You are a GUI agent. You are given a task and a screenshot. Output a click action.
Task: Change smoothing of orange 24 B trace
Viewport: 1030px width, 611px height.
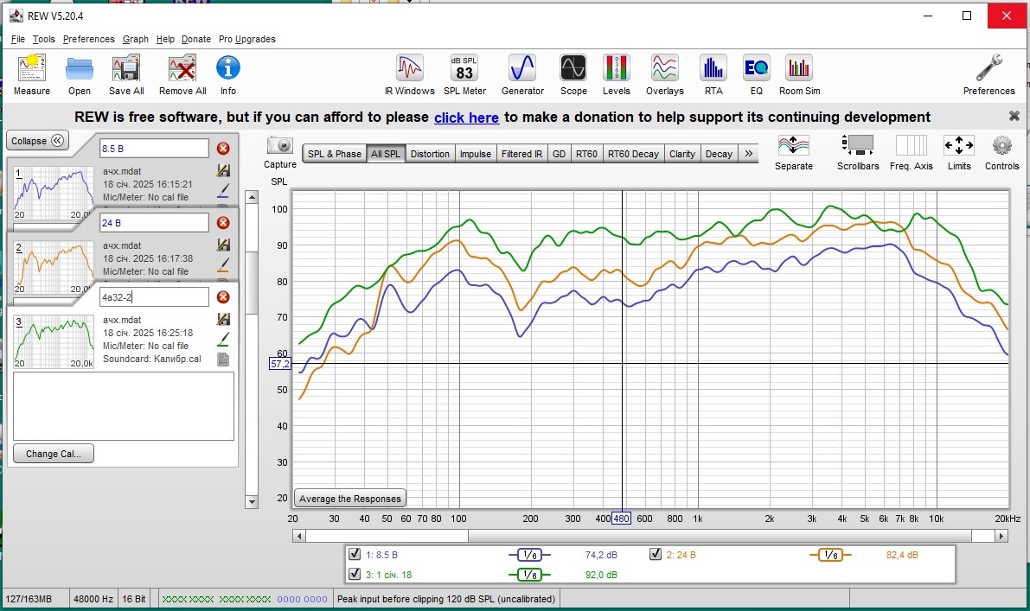(x=830, y=555)
